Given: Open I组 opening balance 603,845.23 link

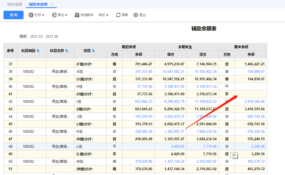Looking at the screenshot, I should 144,102.
